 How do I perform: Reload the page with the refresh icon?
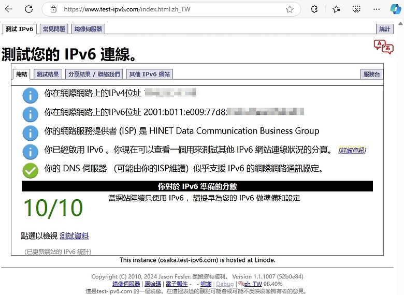click(28, 9)
